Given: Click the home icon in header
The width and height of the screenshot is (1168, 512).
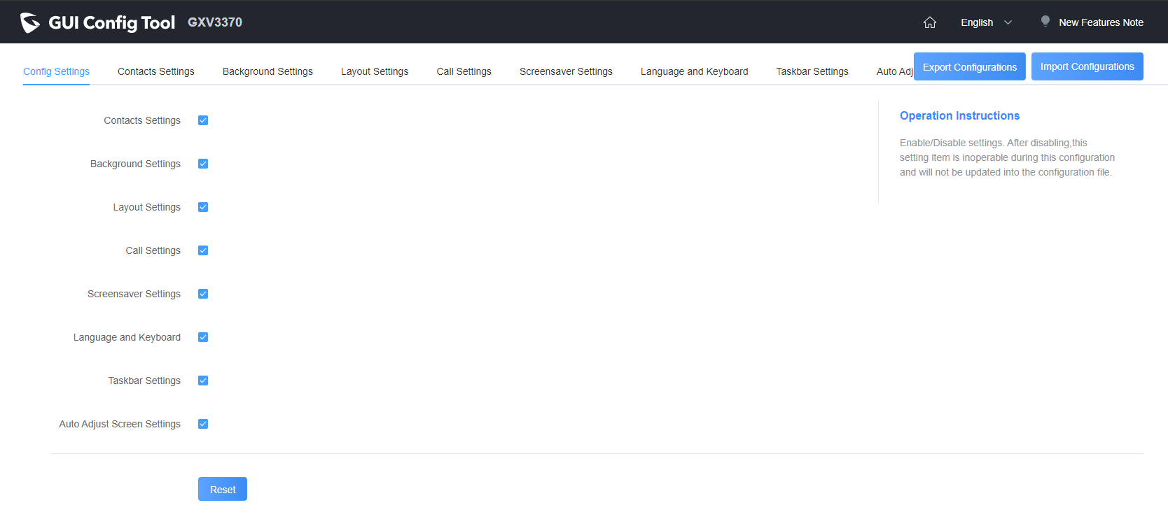Looking at the screenshot, I should tap(930, 22).
